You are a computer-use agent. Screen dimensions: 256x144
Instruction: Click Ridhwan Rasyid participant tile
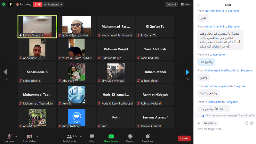tap(116, 49)
